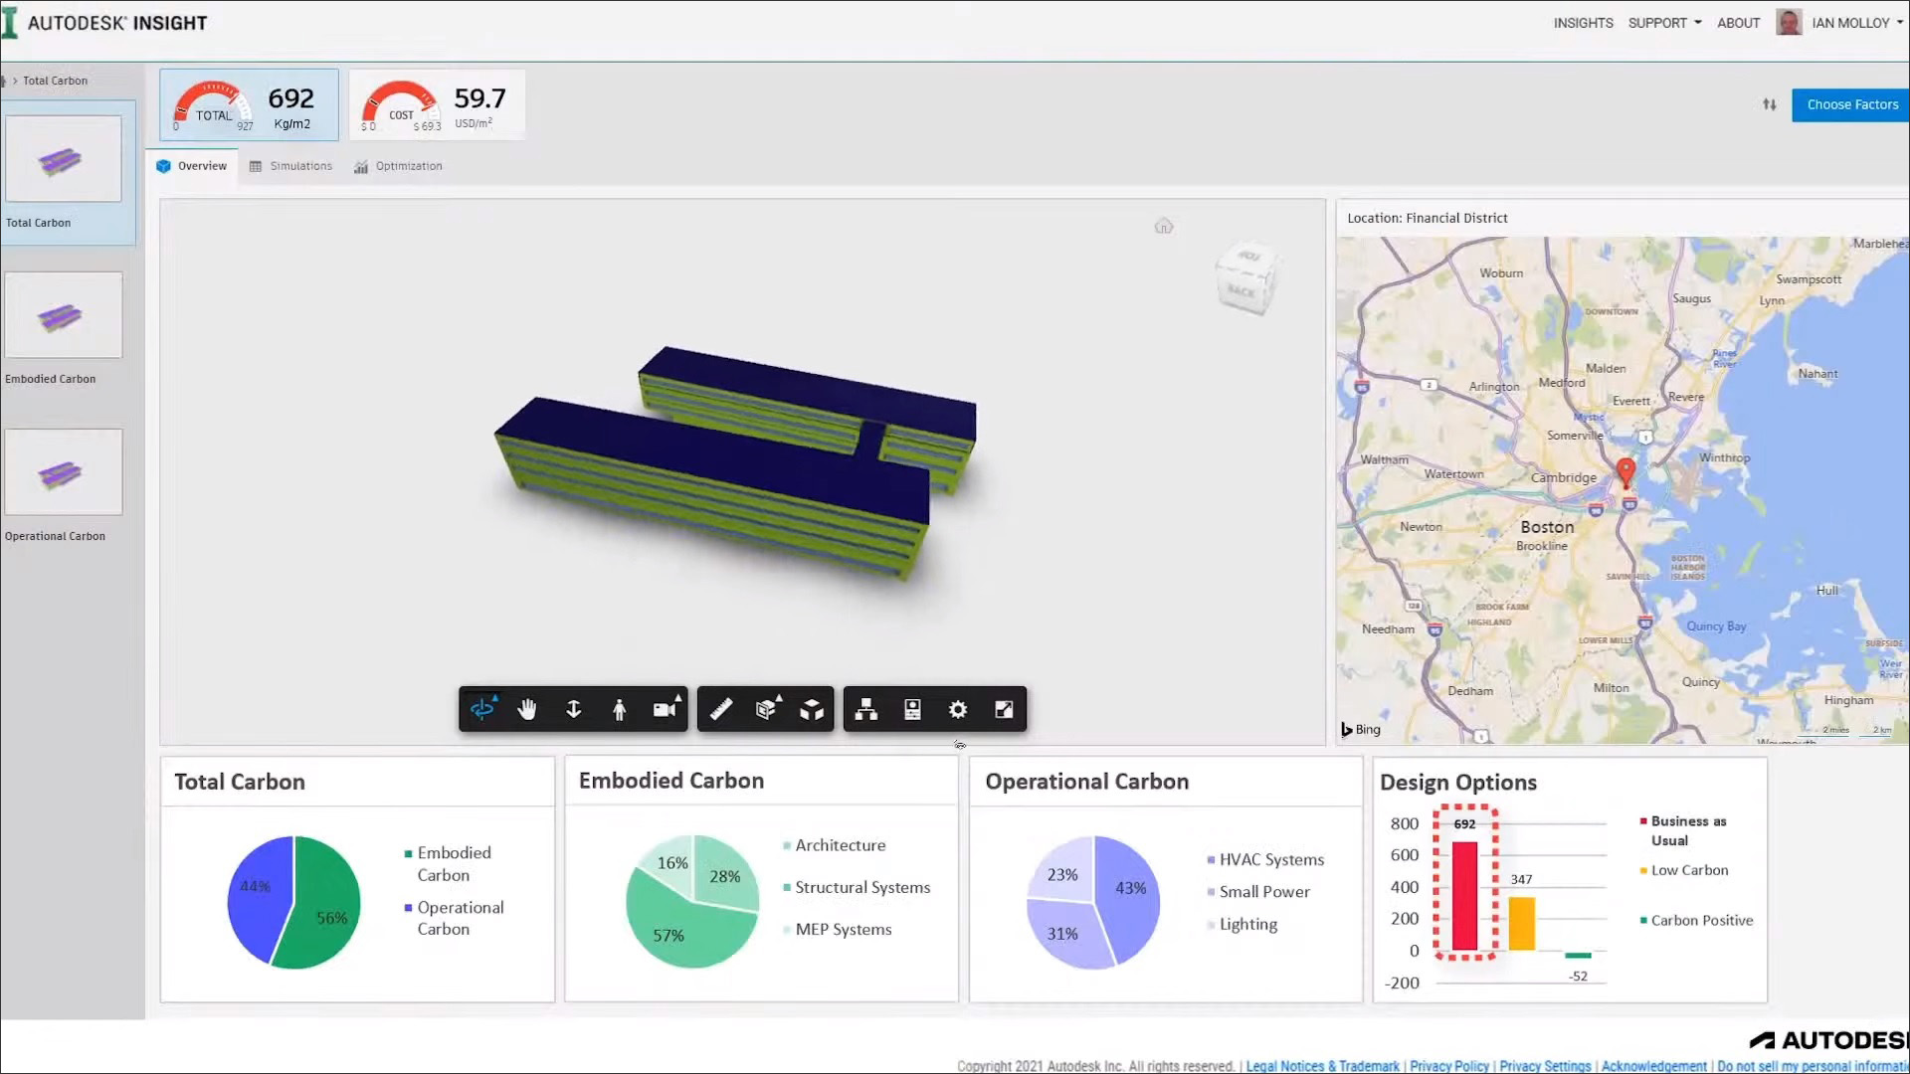The height and width of the screenshot is (1074, 1910).
Task: Click the Low Carbon orange bar
Action: tap(1521, 924)
